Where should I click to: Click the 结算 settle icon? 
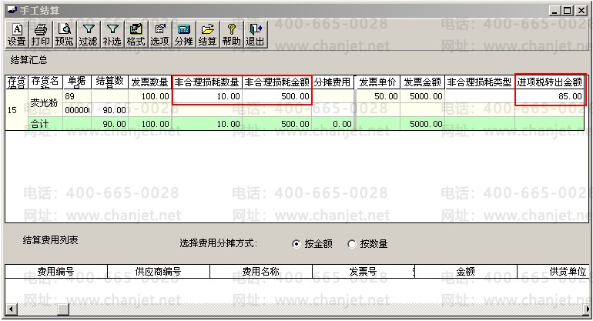[207, 35]
